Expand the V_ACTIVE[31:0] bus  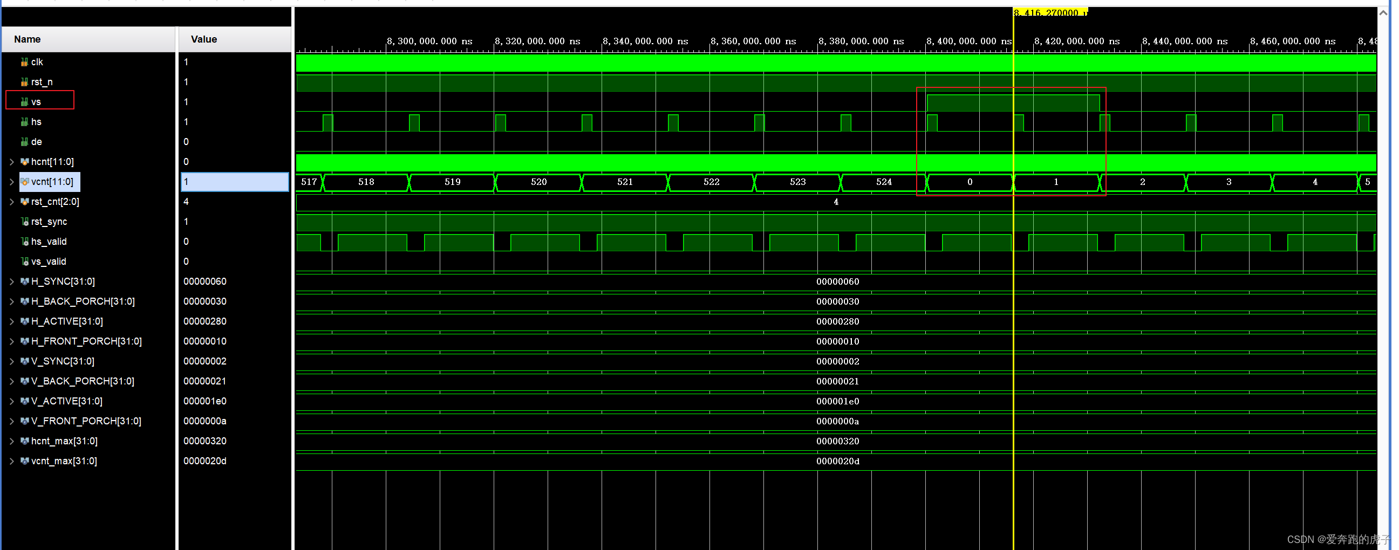click(x=11, y=401)
